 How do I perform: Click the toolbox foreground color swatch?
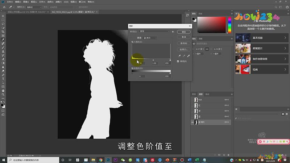pos(2,105)
